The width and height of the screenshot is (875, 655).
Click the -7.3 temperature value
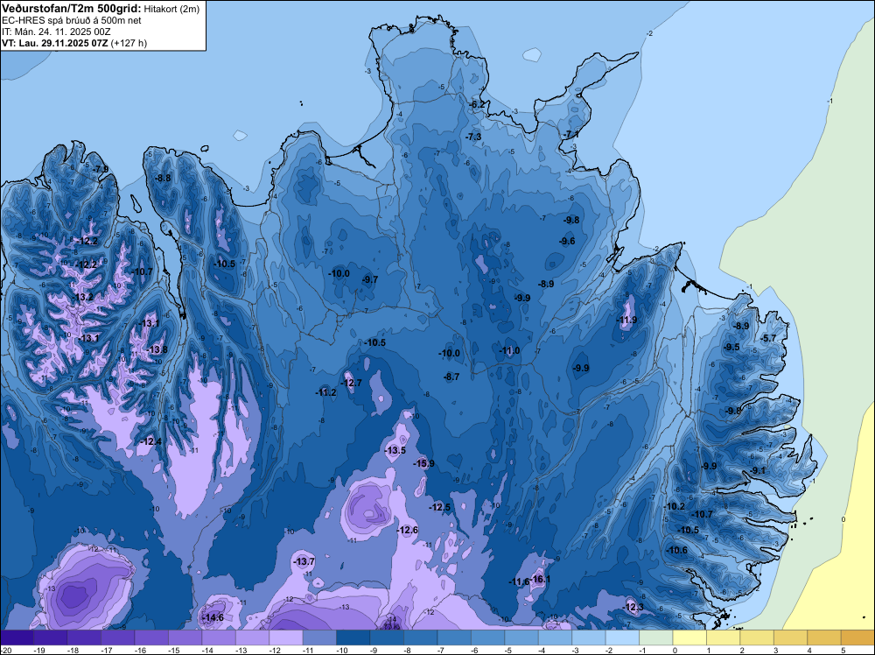473,137
